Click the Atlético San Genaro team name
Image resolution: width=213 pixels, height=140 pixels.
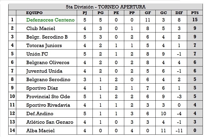click(x=50, y=122)
